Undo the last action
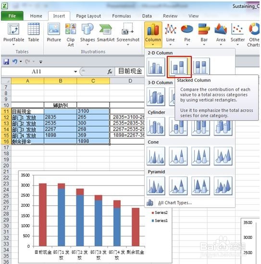The image size is (261, 264). 15,62
